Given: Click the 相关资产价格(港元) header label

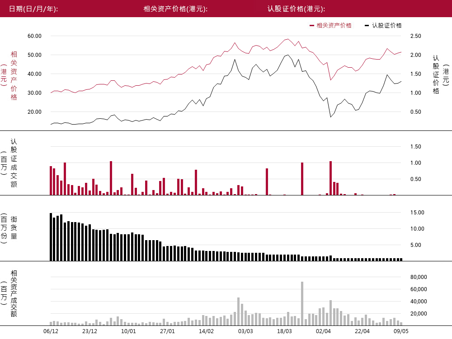Looking at the screenshot, I should (x=175, y=9).
